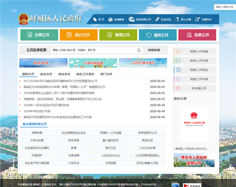Screen dimensions: 236x187
Task: Click the link chain icon beside 互动交流
Action: [157, 19]
